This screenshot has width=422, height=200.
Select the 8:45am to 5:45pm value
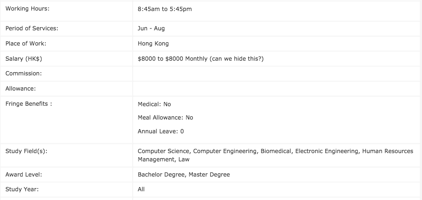[x=164, y=9]
